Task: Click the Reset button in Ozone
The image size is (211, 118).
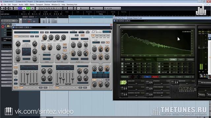Action: pyautogui.click(x=187, y=77)
